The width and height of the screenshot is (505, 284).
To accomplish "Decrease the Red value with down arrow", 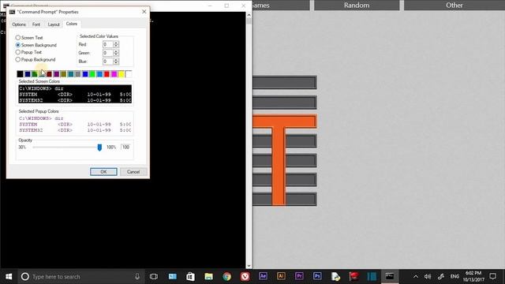I will click(116, 46).
